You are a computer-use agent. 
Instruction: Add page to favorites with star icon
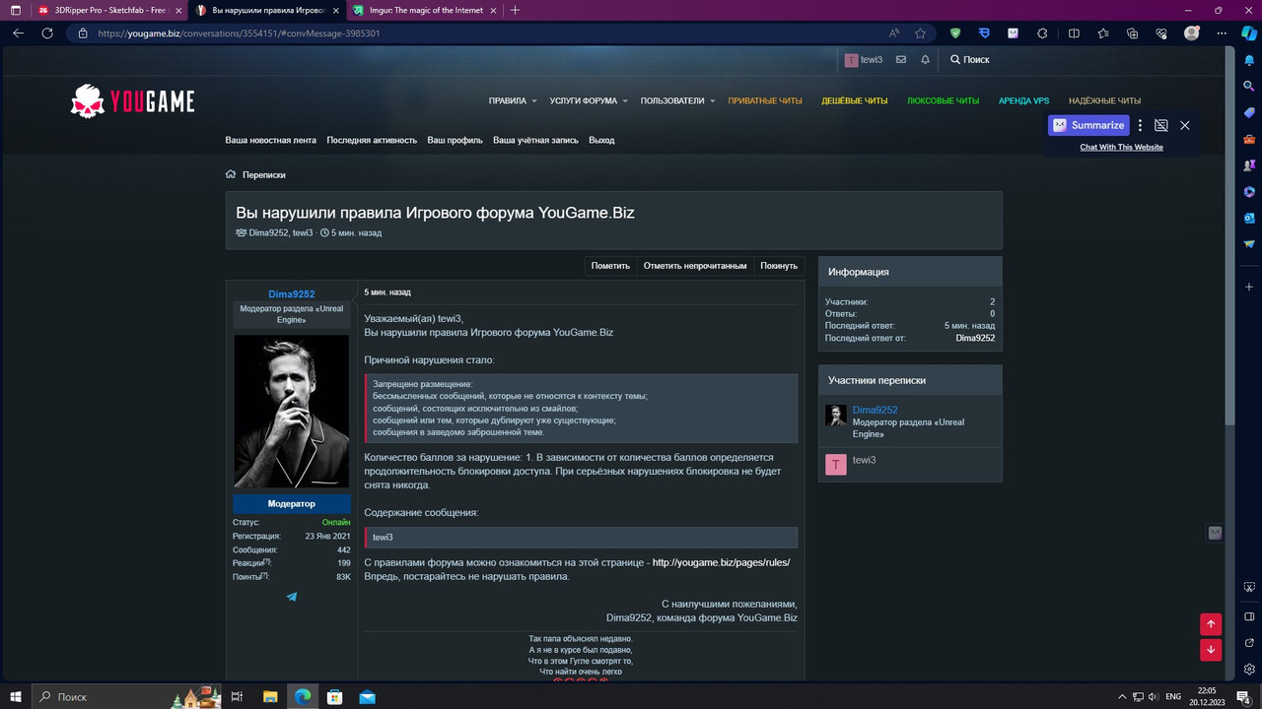pos(920,32)
